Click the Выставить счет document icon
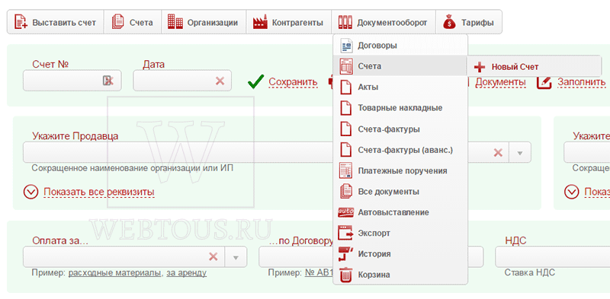The image size is (610, 299). tap(21, 22)
